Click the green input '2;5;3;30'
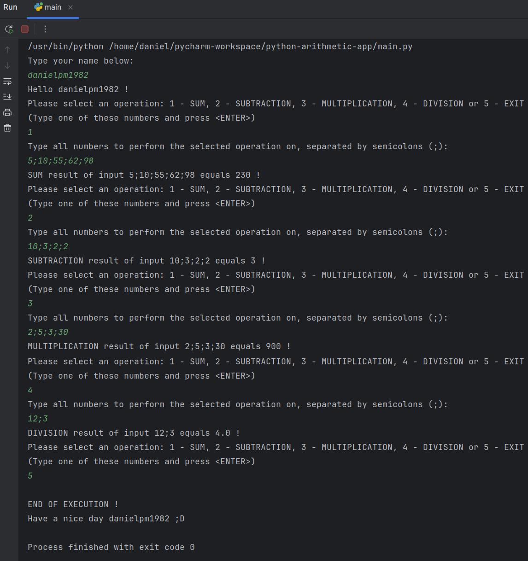The image size is (528, 561). point(48,332)
